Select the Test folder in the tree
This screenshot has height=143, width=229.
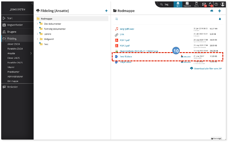(46, 44)
